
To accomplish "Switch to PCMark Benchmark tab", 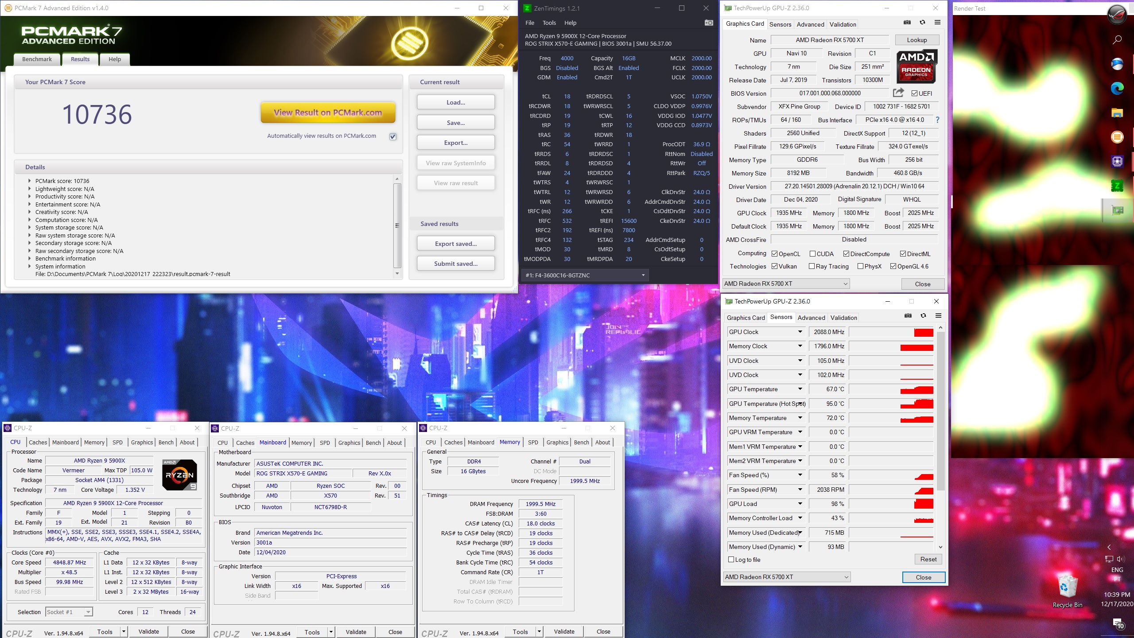I will (x=37, y=59).
